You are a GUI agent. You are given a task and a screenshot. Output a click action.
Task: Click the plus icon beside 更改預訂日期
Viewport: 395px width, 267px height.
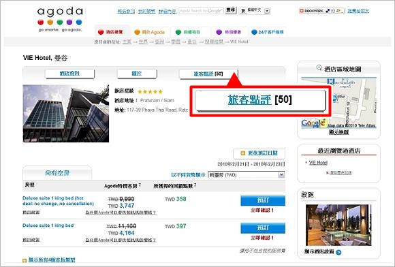[243, 153]
